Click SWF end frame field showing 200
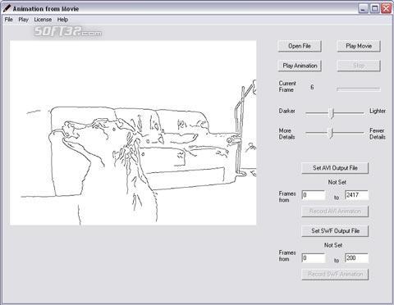The image size is (394, 305). click(x=356, y=258)
